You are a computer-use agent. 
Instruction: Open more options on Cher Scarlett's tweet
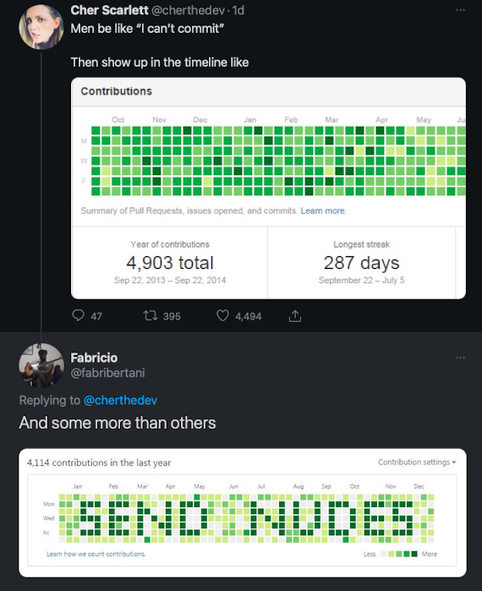point(460,10)
